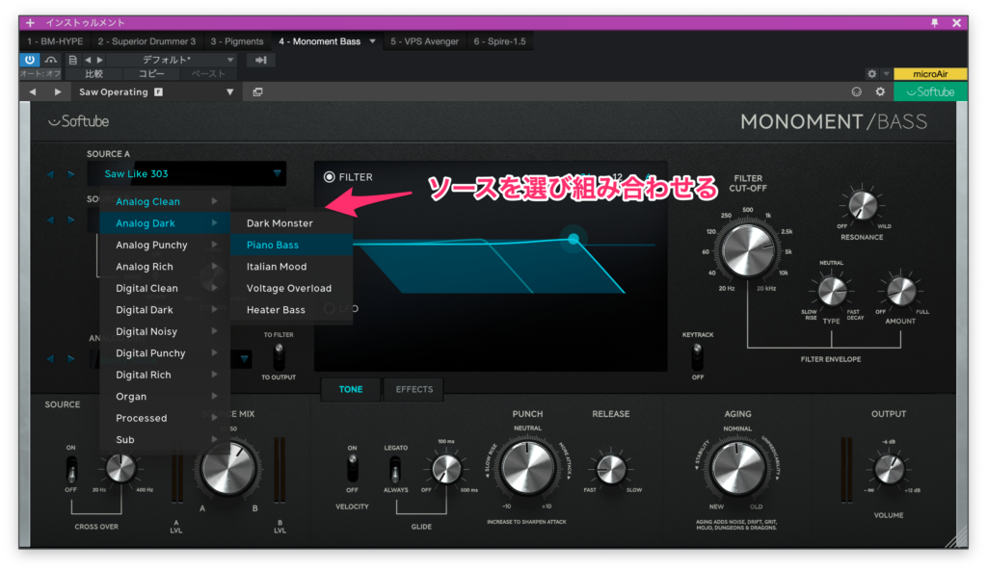Click the 比較 compare button

pyautogui.click(x=93, y=73)
